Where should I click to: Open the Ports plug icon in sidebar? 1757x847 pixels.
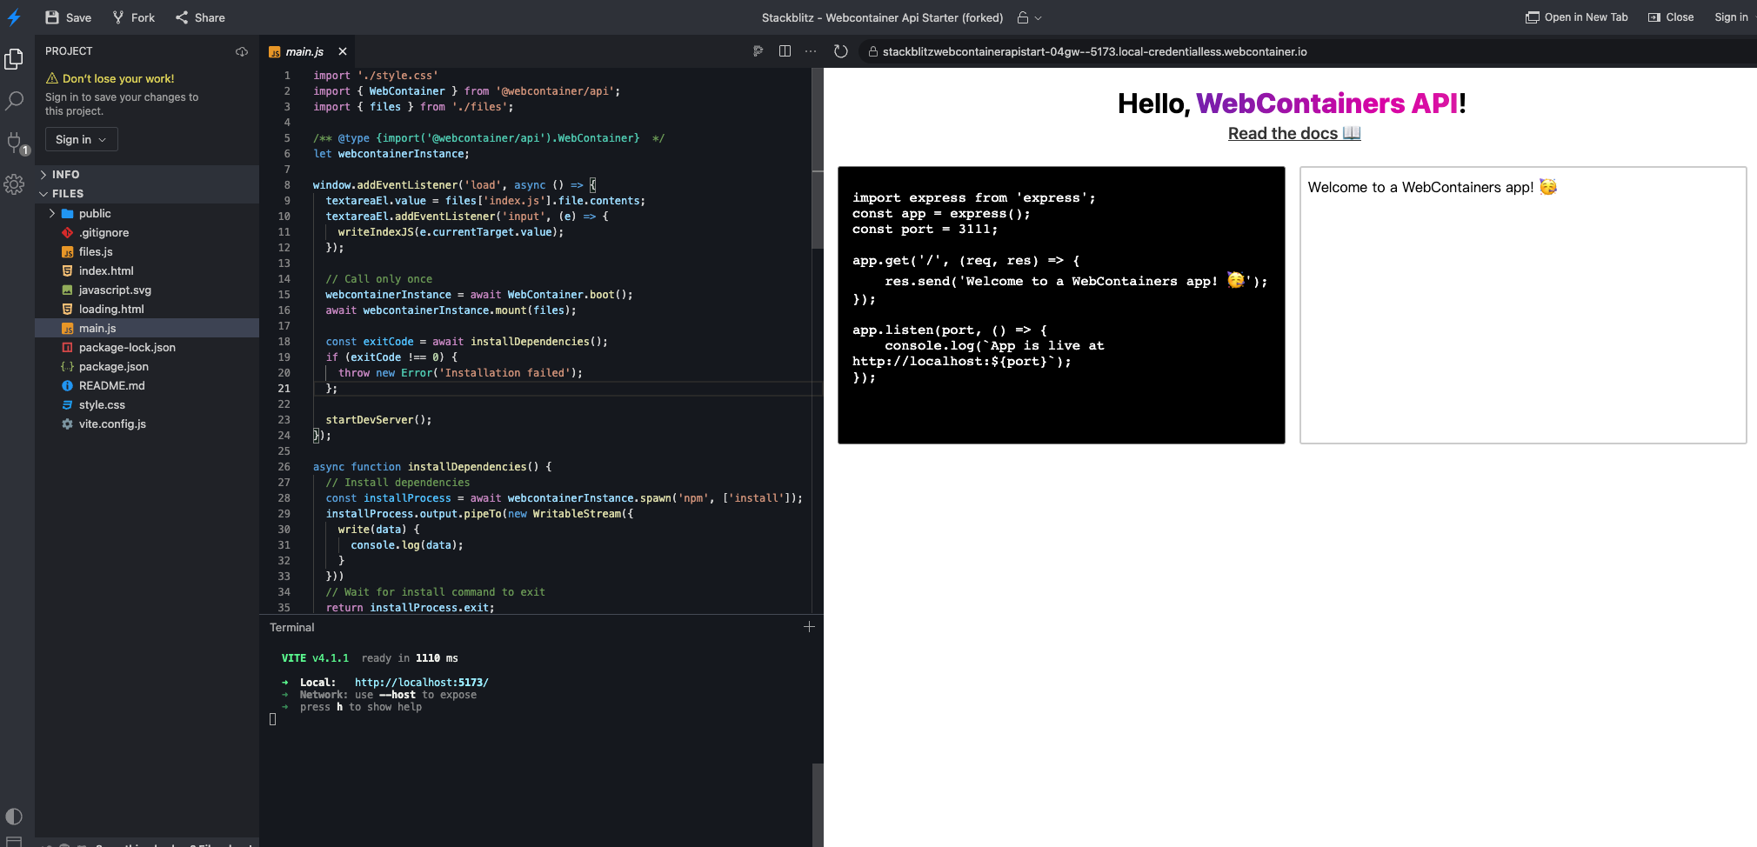[14, 143]
